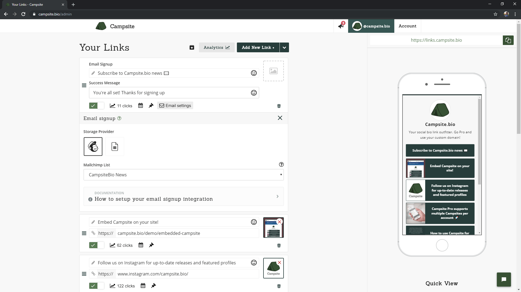Click the Email settings button

tap(175, 106)
